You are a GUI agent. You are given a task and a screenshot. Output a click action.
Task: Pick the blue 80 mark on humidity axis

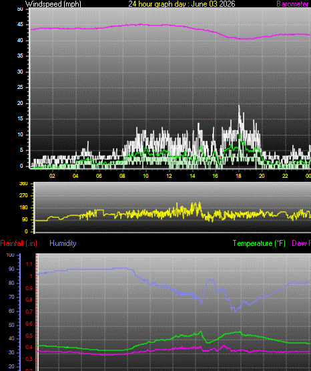click(11, 283)
